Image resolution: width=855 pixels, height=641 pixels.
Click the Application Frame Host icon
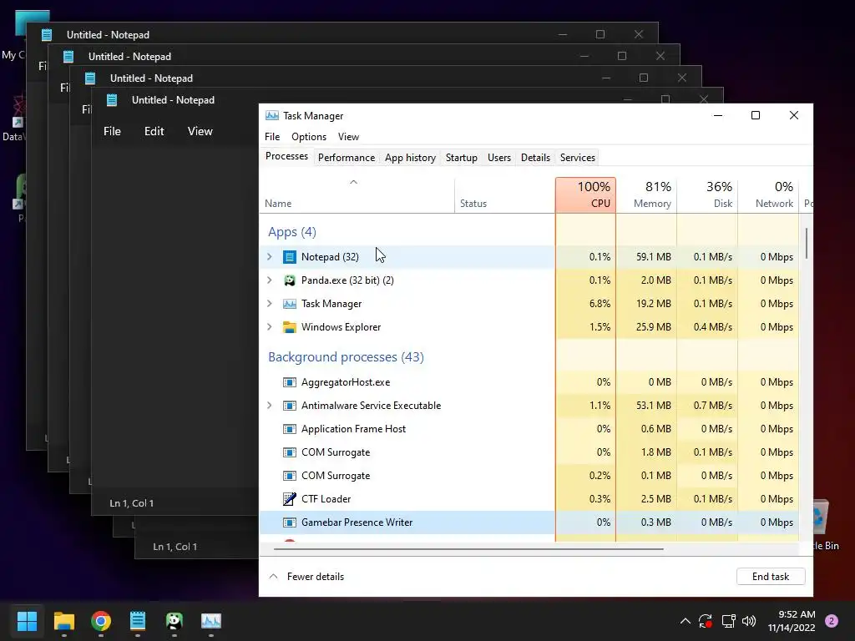(x=290, y=429)
